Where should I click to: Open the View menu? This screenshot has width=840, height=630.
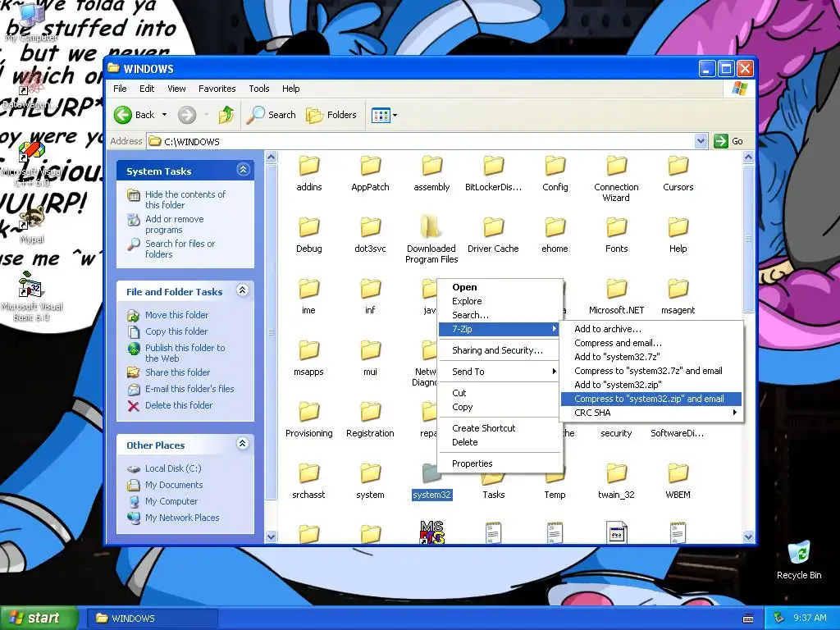[177, 89]
